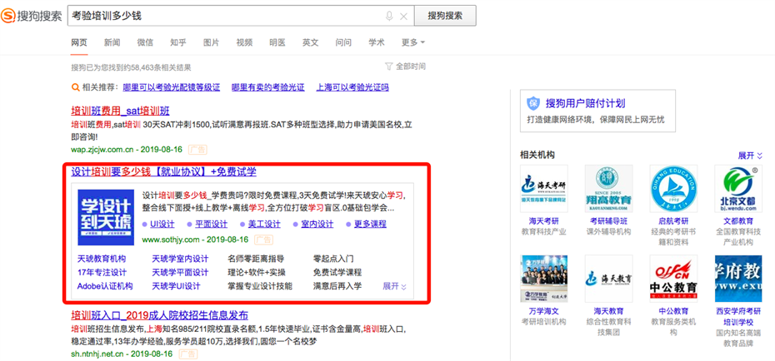This screenshot has height=361, width=775.
Task: Click 满意后再入学 text
Action: pos(337,286)
